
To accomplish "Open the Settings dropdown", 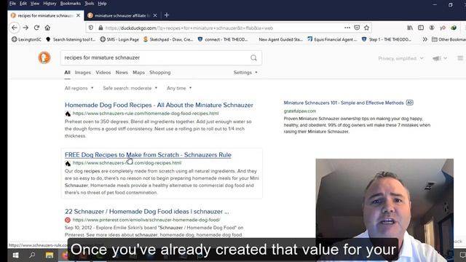I will click(245, 73).
